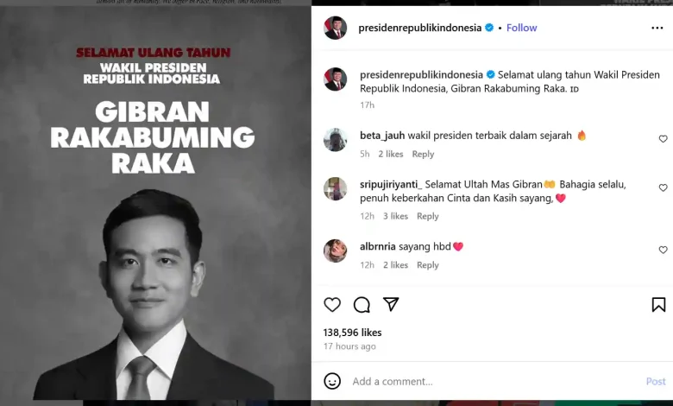Share the post via paper plane icon
The width and height of the screenshot is (673, 406).
[x=391, y=304]
